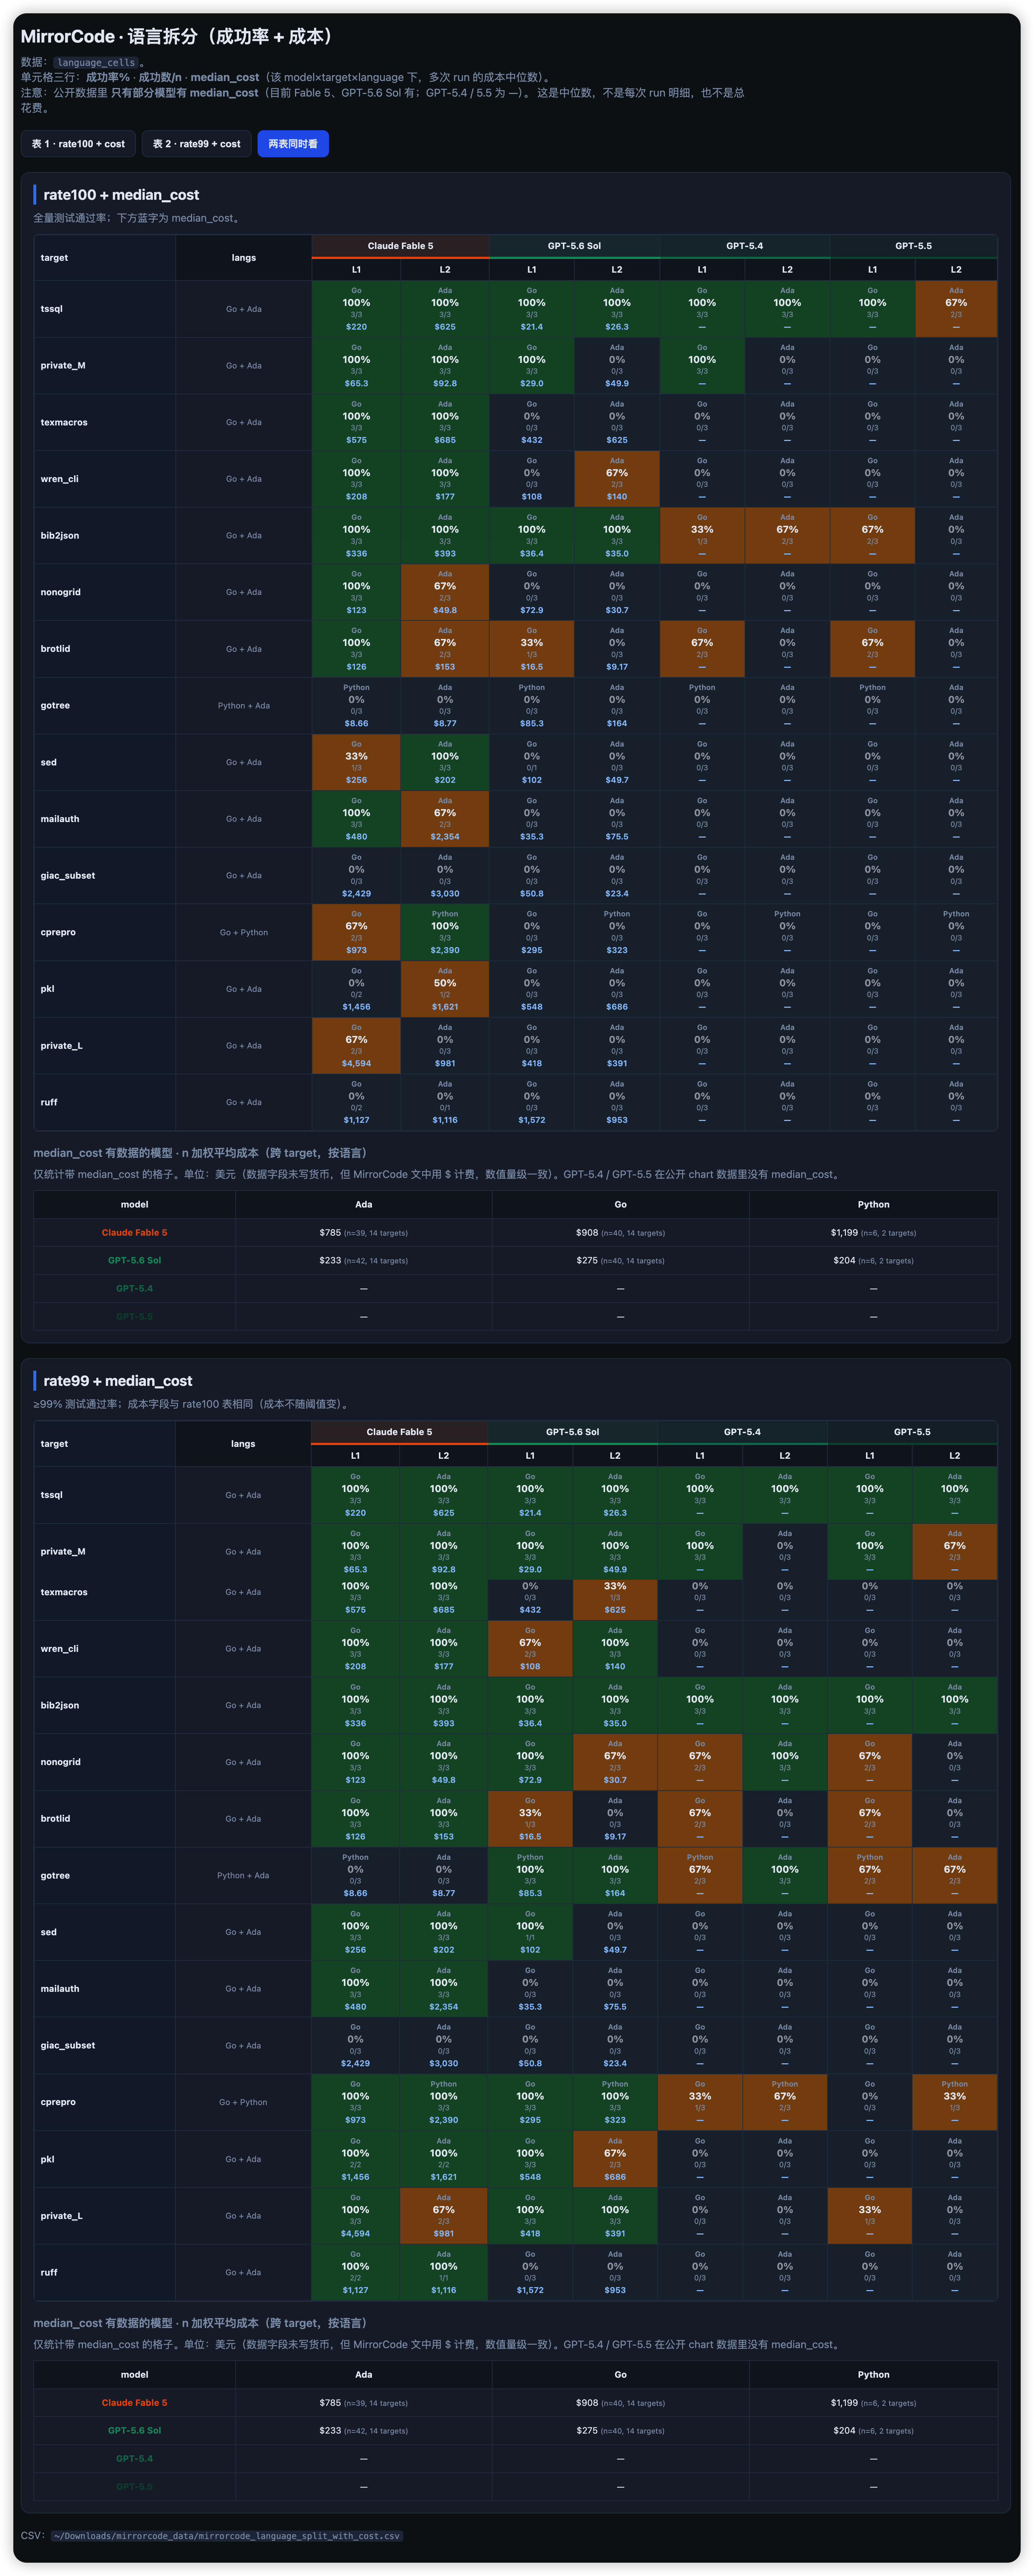Image resolution: width=1034 pixels, height=2576 pixels.
Task: Click the 'Go + Python' langs cell in rate99 table
Action: [x=243, y=2102]
